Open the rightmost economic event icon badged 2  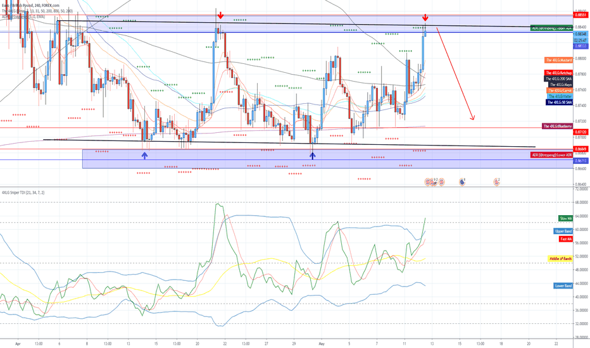click(x=497, y=182)
